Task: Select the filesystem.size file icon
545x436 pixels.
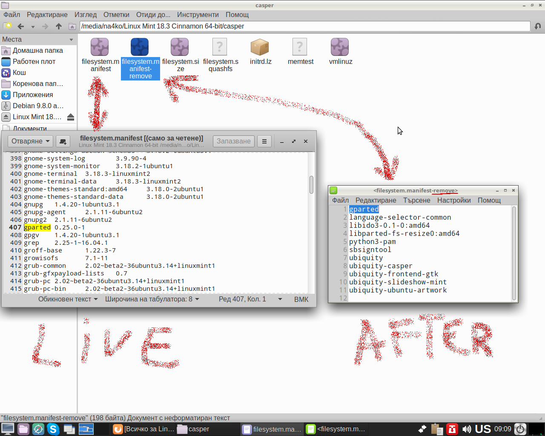Action: pyautogui.click(x=180, y=47)
